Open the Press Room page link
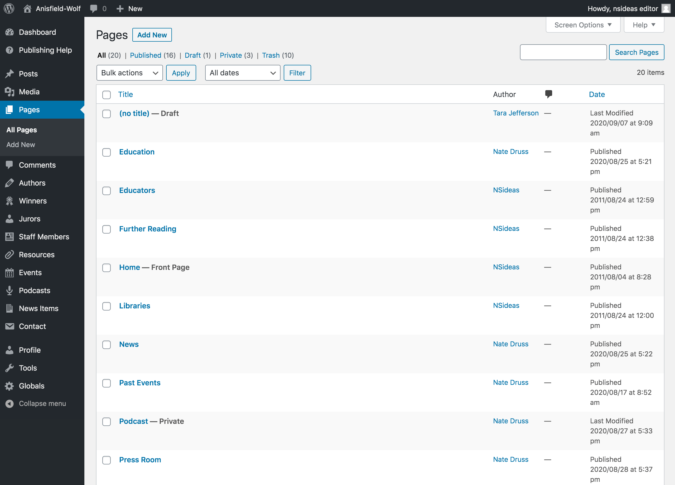The height and width of the screenshot is (485, 675). click(x=140, y=459)
